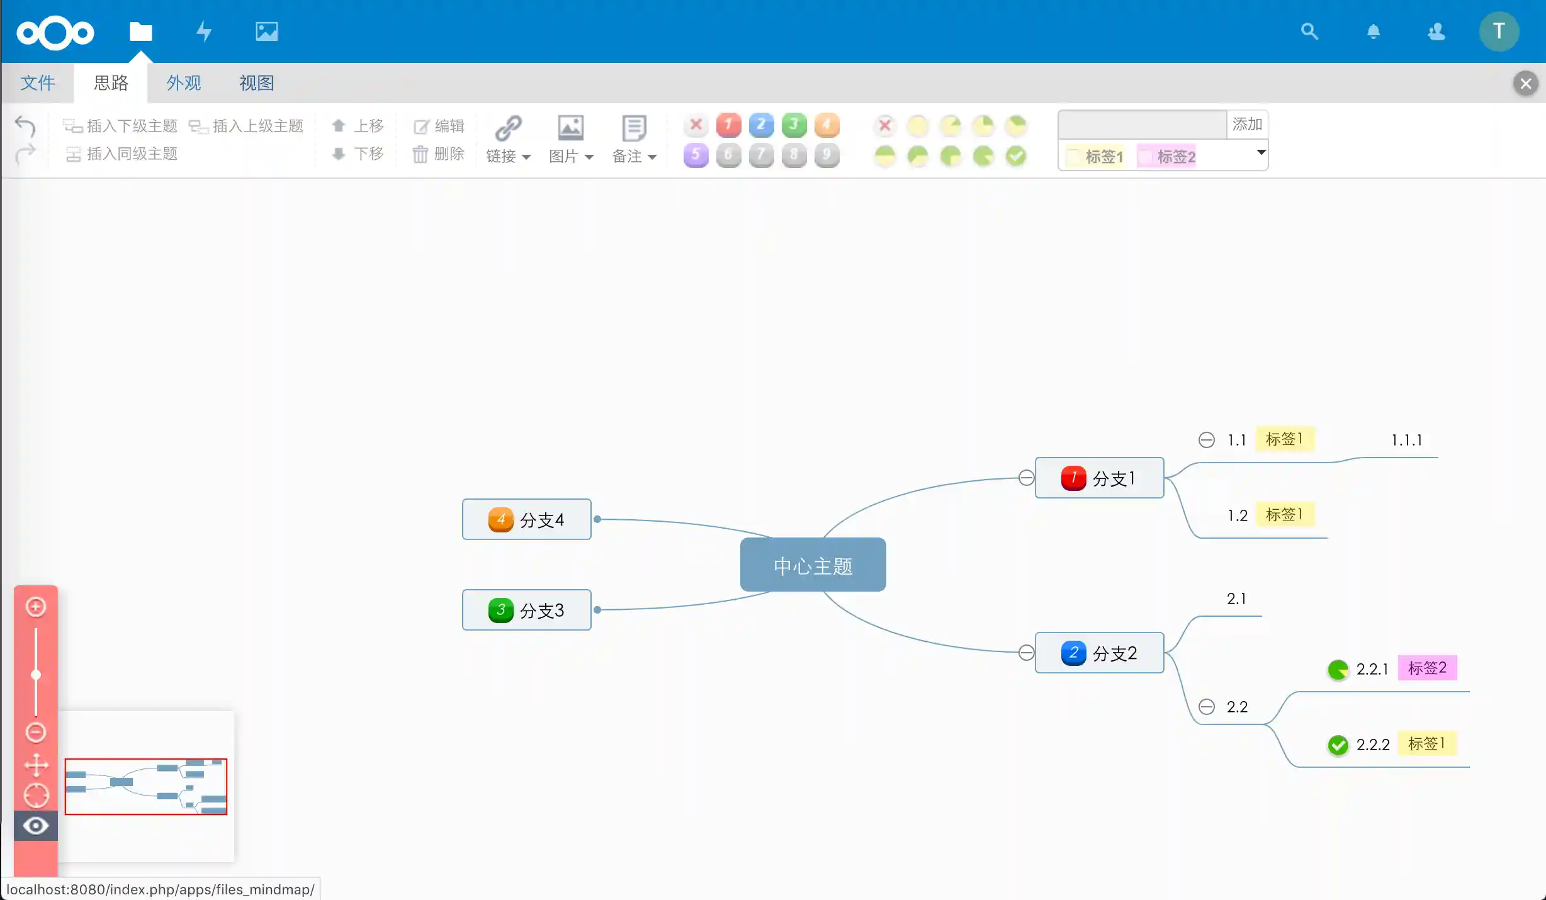Switch to the 视图 tab

pyautogui.click(x=256, y=83)
